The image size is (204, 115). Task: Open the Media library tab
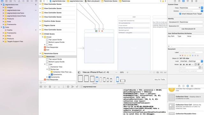point(192,86)
